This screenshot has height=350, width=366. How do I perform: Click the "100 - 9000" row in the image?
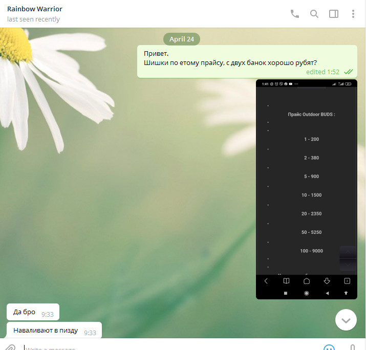(311, 251)
